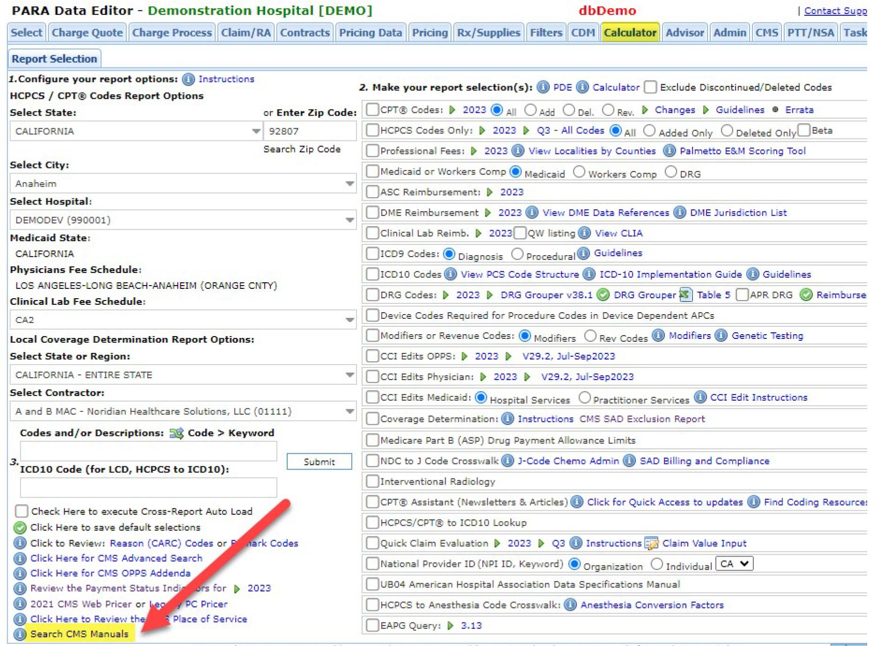877x646 pixels.
Task: Click info icon beside Search CMS Manuals
Action: click(x=20, y=634)
